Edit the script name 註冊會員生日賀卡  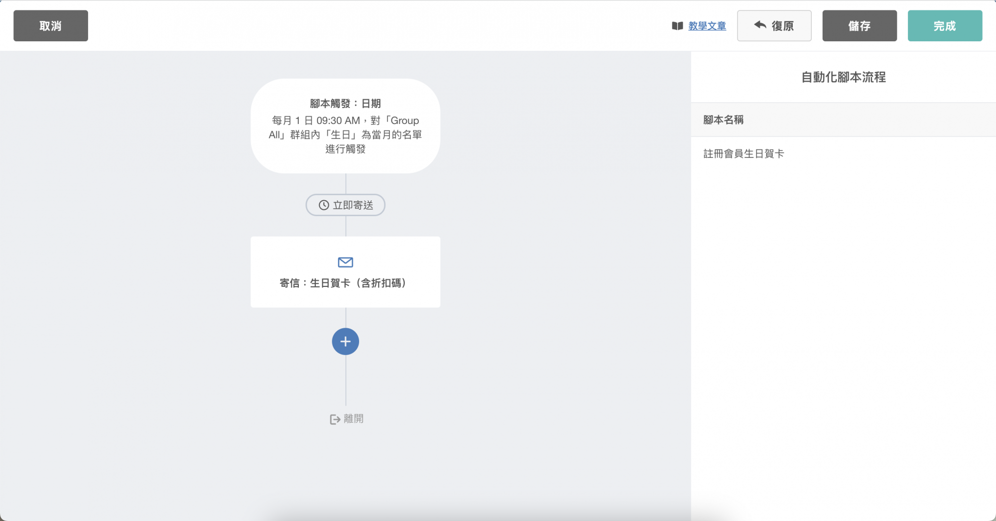point(744,154)
